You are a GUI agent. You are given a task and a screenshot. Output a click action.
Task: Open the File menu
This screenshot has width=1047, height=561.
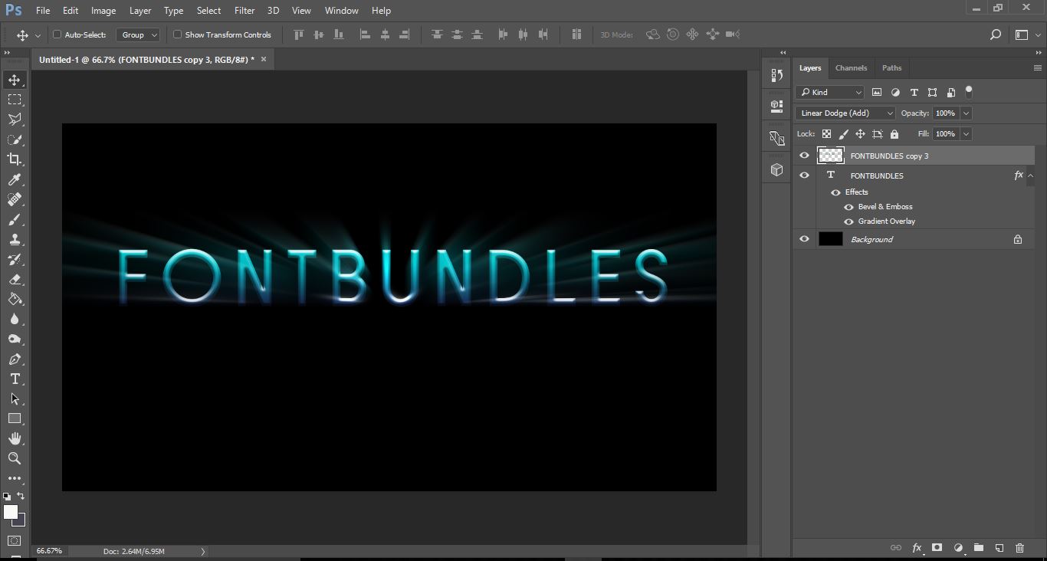[43, 11]
